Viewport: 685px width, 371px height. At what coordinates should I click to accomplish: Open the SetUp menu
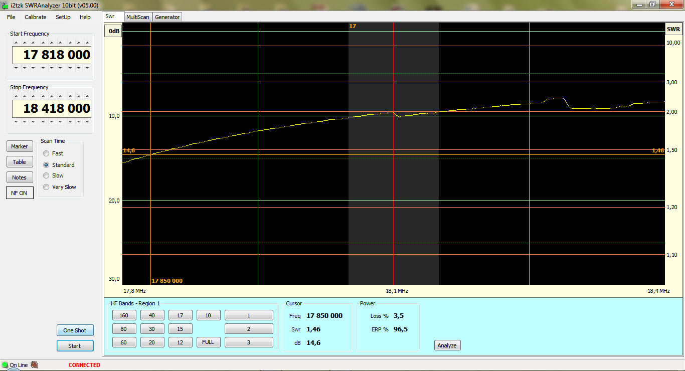coord(63,17)
